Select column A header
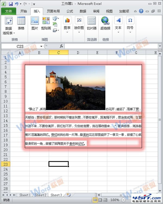This screenshot has height=204, width=163. pyautogui.click(x=20, y=52)
